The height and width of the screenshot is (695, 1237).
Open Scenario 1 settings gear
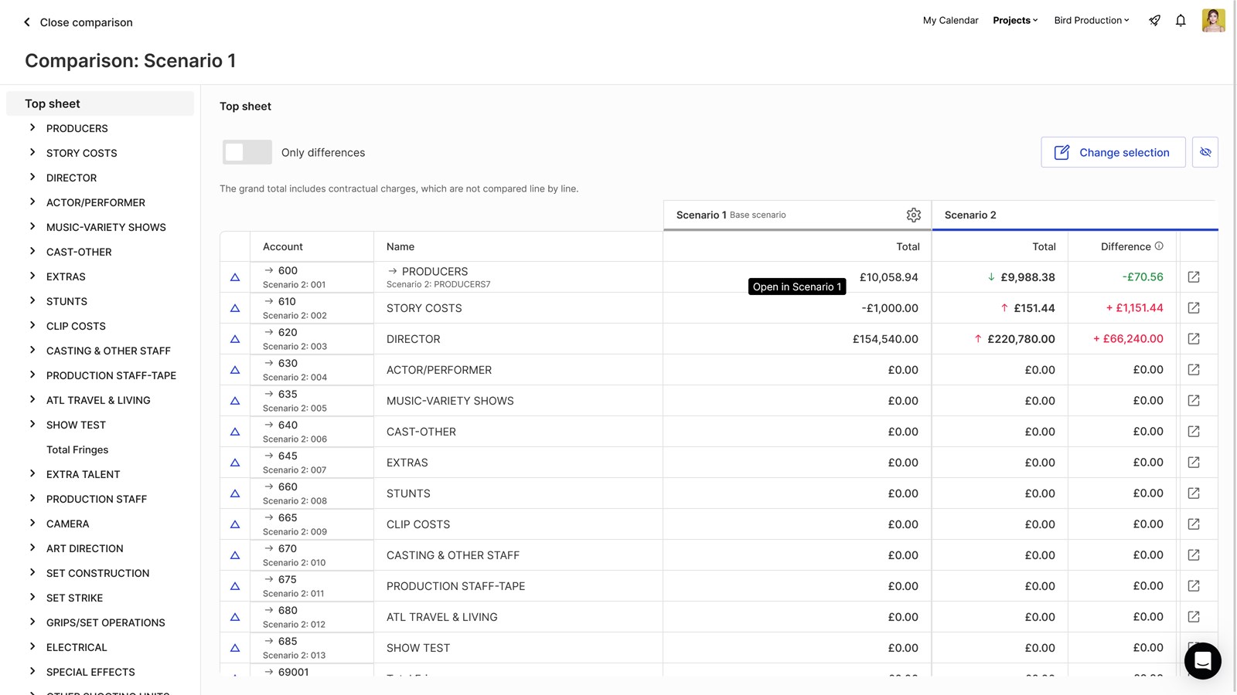[x=914, y=215]
